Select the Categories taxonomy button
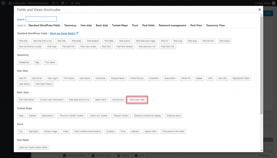 (x=24, y=62)
